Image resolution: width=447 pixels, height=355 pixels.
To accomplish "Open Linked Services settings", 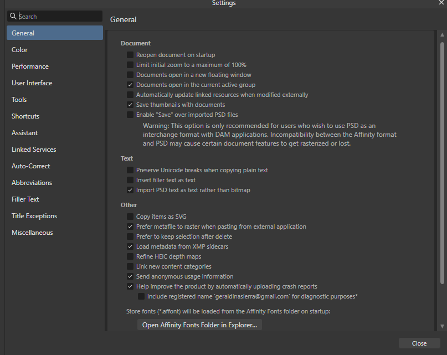I will pos(33,149).
